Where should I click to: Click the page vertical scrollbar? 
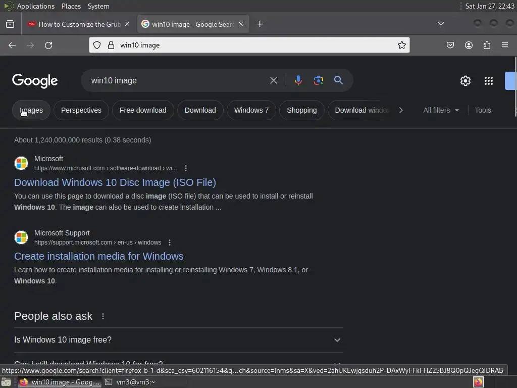pos(515,86)
